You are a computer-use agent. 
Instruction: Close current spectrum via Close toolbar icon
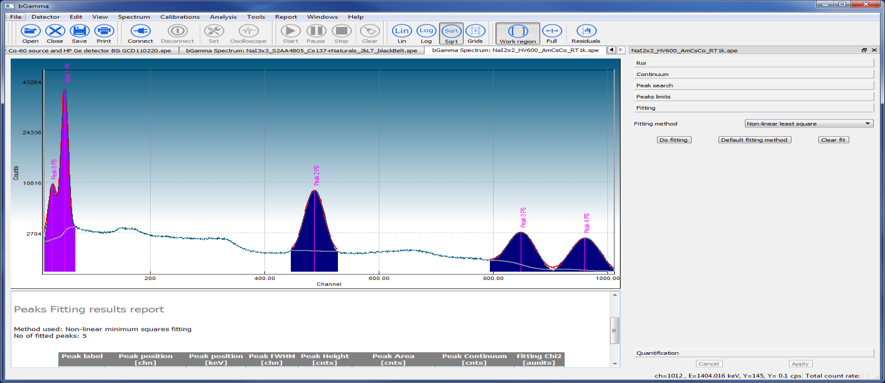point(55,33)
